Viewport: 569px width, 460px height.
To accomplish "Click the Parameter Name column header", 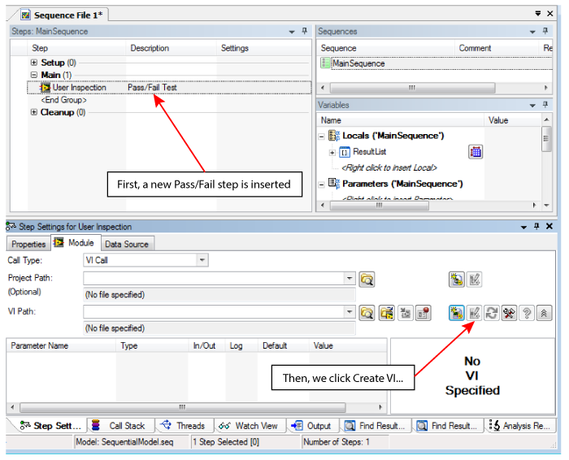I will point(62,345).
